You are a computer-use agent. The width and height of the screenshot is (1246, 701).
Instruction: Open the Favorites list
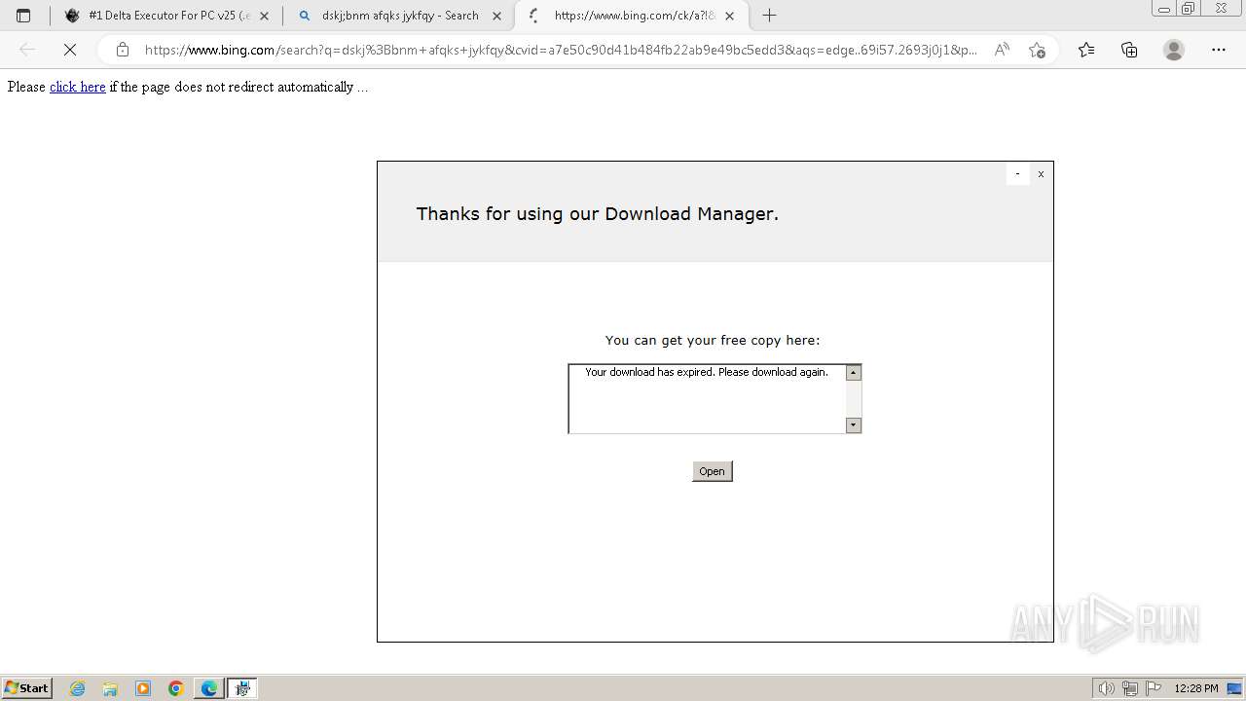[x=1086, y=50]
